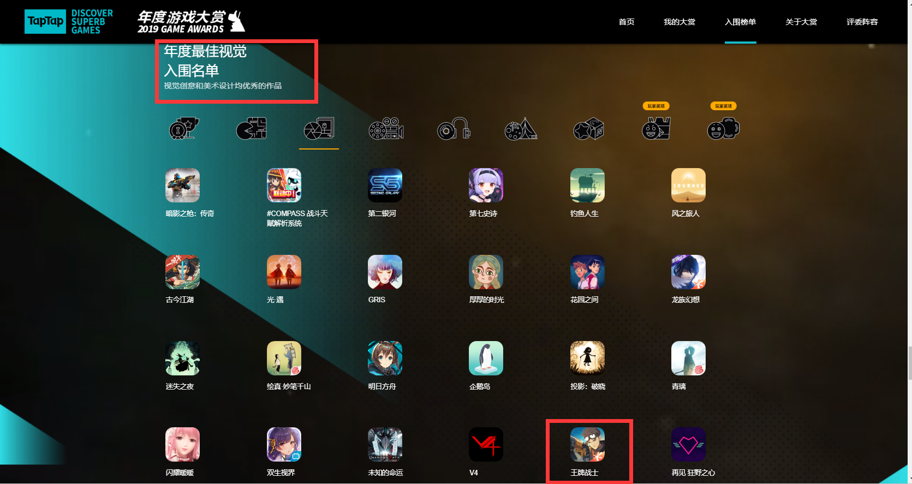Open the 绘真·妙笔千山 game icon

point(284,358)
